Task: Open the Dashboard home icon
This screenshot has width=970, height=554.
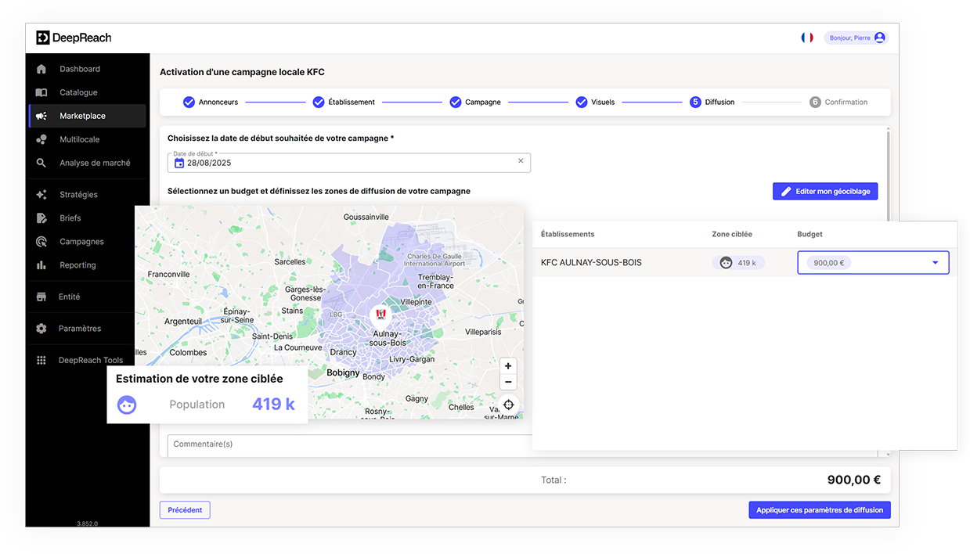Action: (x=41, y=69)
